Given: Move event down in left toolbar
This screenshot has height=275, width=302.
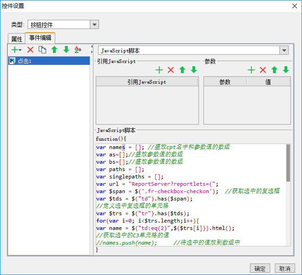Looking at the screenshot, I should coord(66,50).
